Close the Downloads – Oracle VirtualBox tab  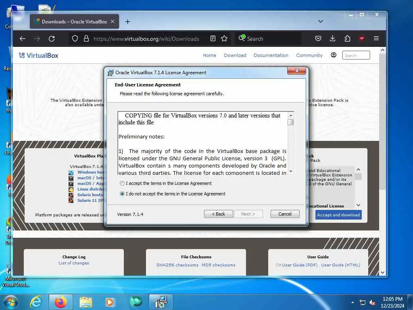[x=113, y=22]
